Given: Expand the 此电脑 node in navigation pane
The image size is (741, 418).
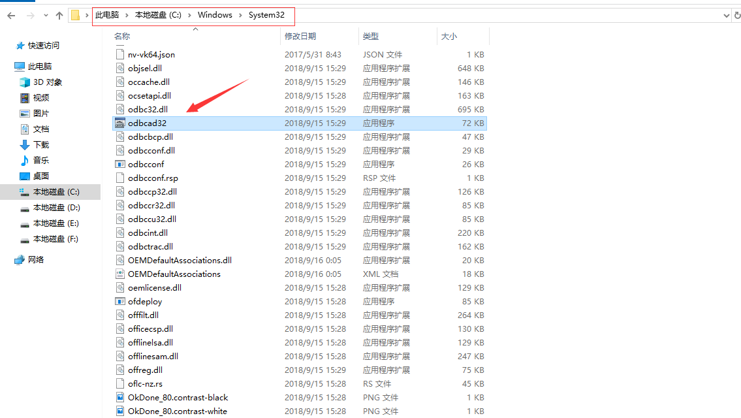Looking at the screenshot, I should [x=9, y=66].
